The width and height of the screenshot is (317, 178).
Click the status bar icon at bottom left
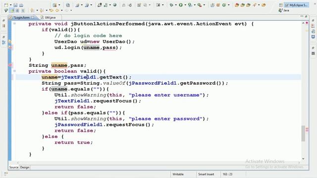coord(5,174)
